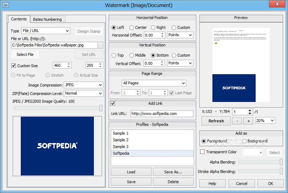Click the preview page number field
The image size is (288, 193).
tap(240, 112)
